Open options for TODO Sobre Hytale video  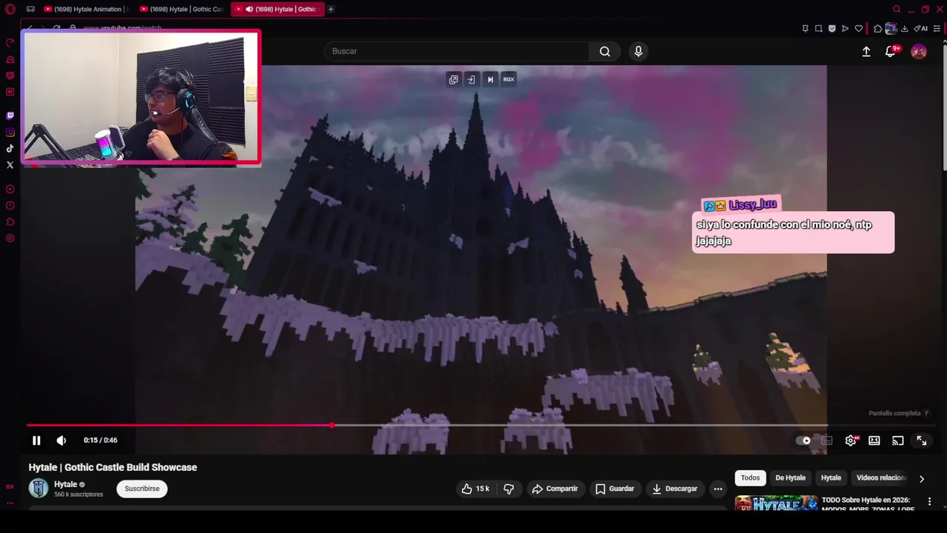point(929,502)
